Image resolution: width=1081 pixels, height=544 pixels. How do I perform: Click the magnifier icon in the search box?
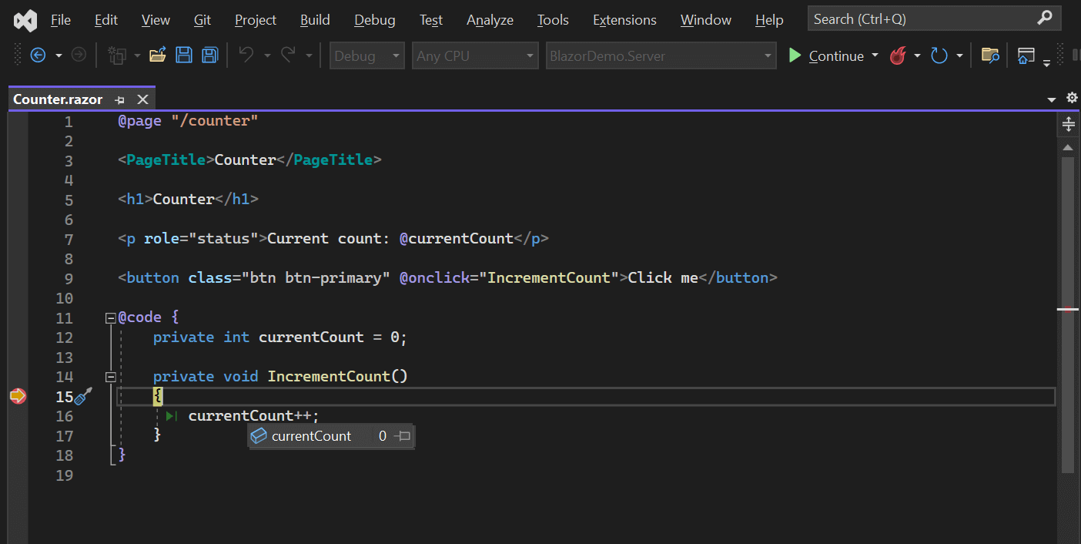(x=1045, y=17)
